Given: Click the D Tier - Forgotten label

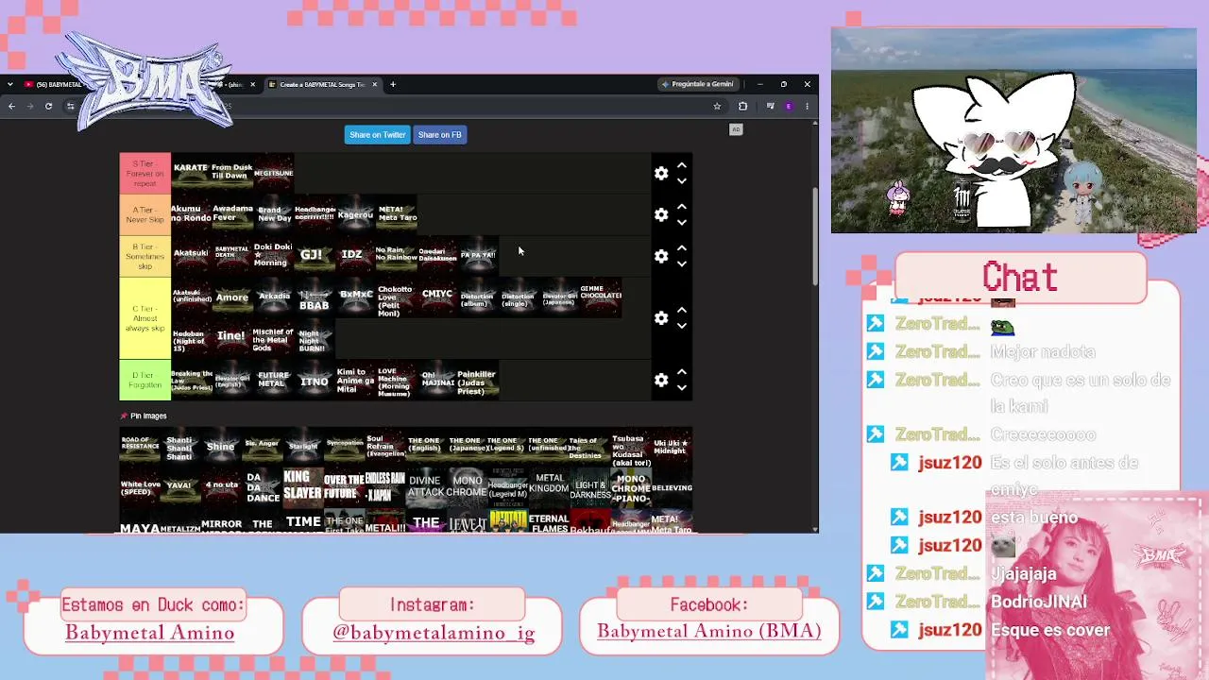Looking at the screenshot, I should click(x=145, y=380).
